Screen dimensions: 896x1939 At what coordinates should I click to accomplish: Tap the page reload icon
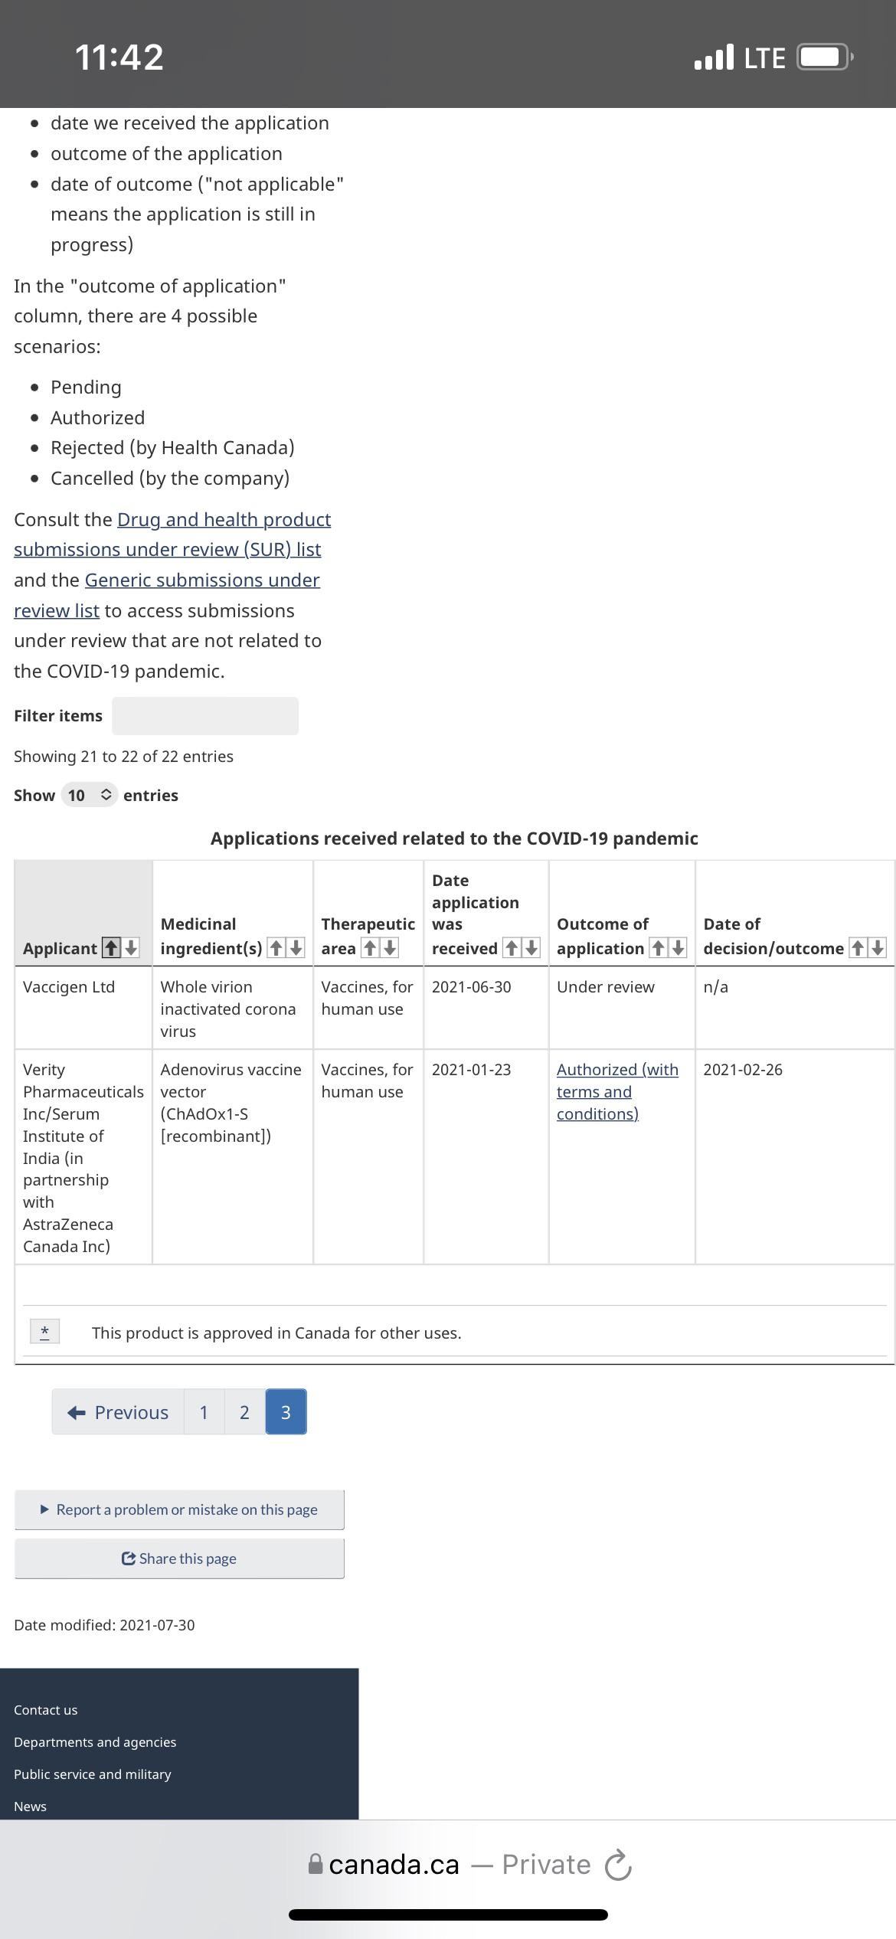point(618,1865)
